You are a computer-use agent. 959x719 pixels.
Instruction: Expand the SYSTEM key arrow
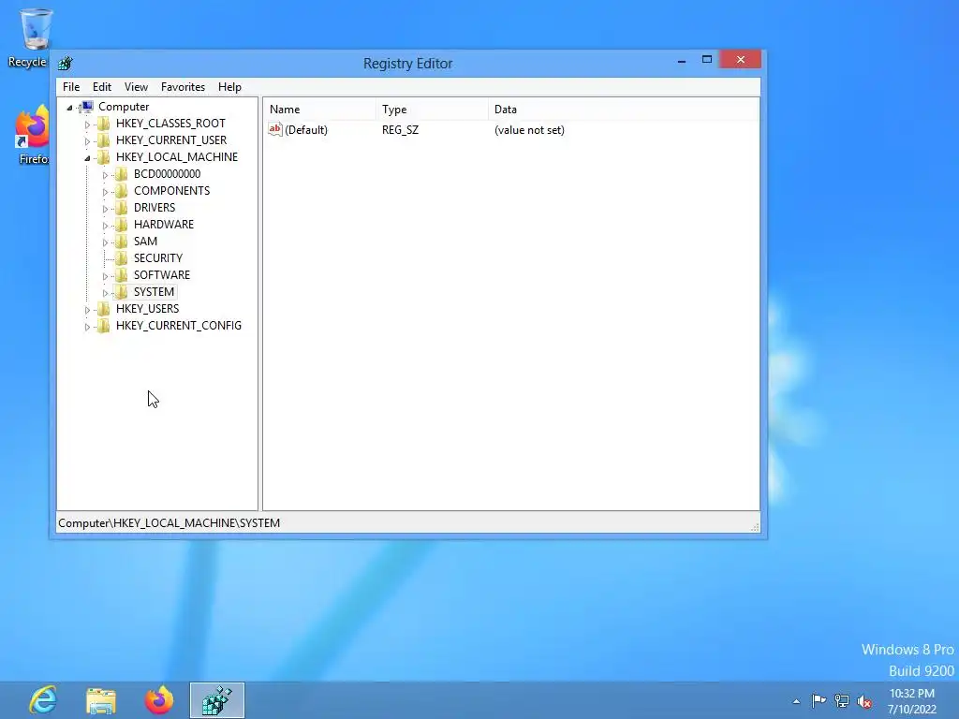tap(105, 293)
